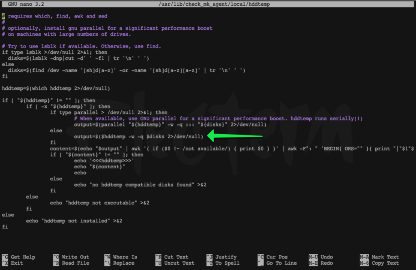Click the 'if type parallel > /dev/null' line
The width and height of the screenshot is (416, 270).
point(109,113)
